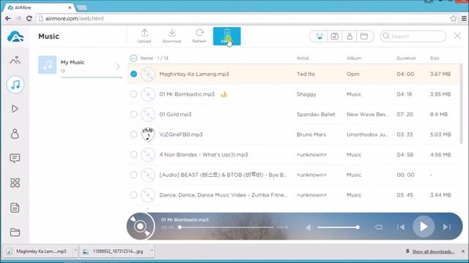Click the Search music field
The width and height of the screenshot is (469, 263).
(413, 36)
